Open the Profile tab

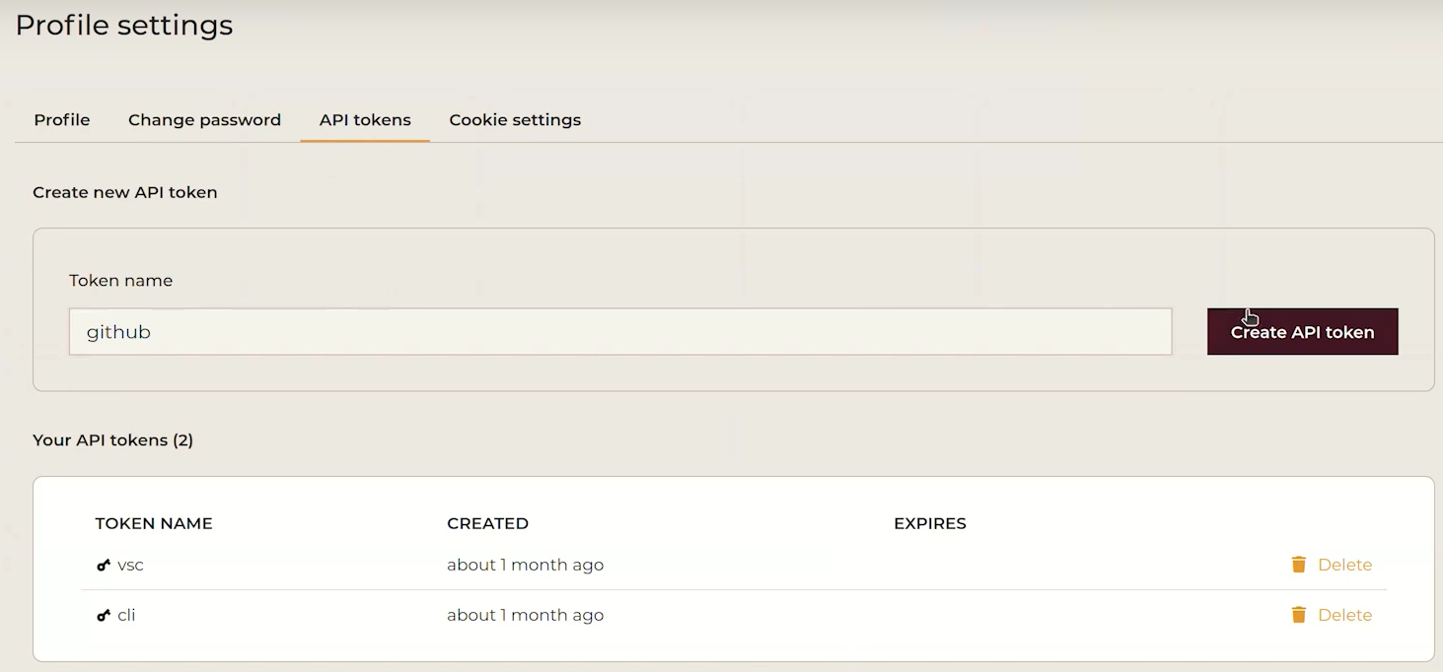pyautogui.click(x=62, y=120)
